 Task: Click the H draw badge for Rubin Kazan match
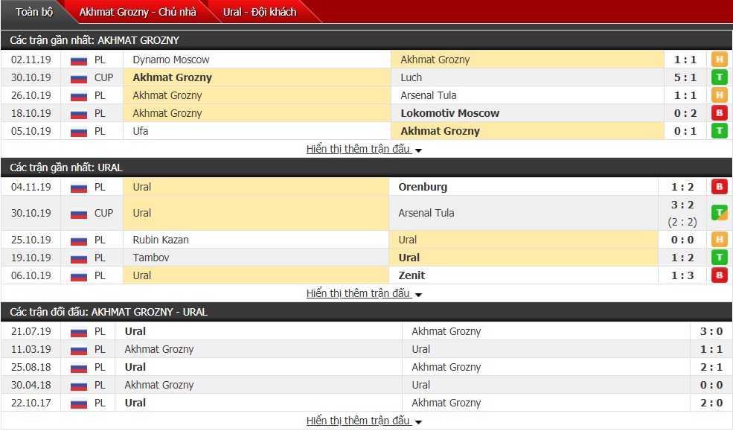point(719,240)
